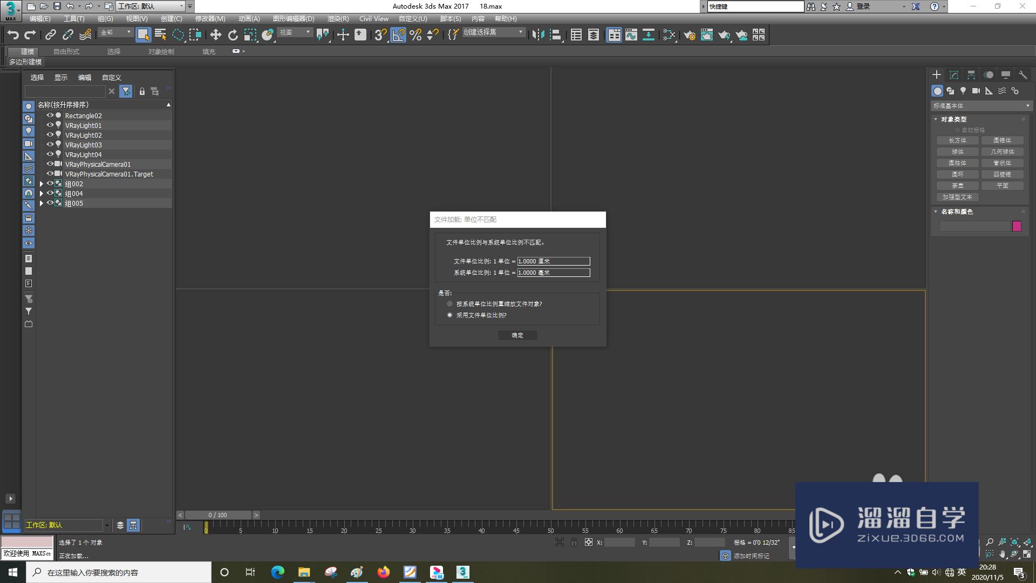Viewport: 1036px width, 583px height.
Task: Activate Select and Move tool
Action: pyautogui.click(x=215, y=35)
